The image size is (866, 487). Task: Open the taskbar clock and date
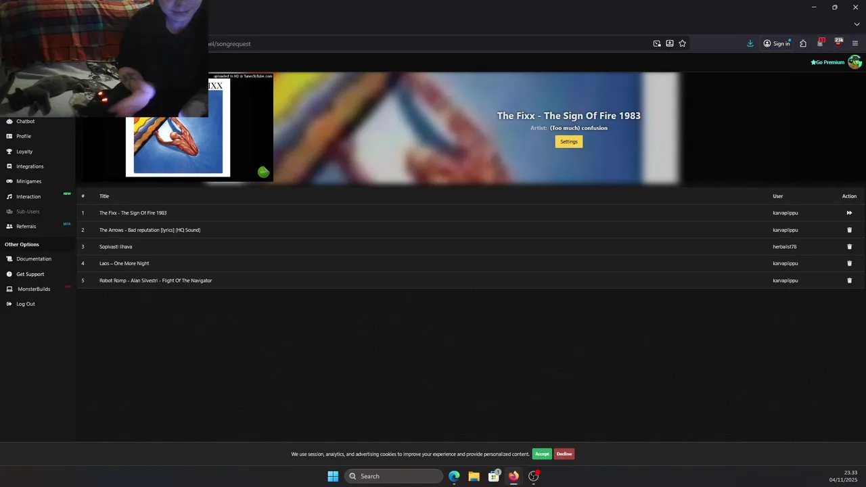pos(844,476)
